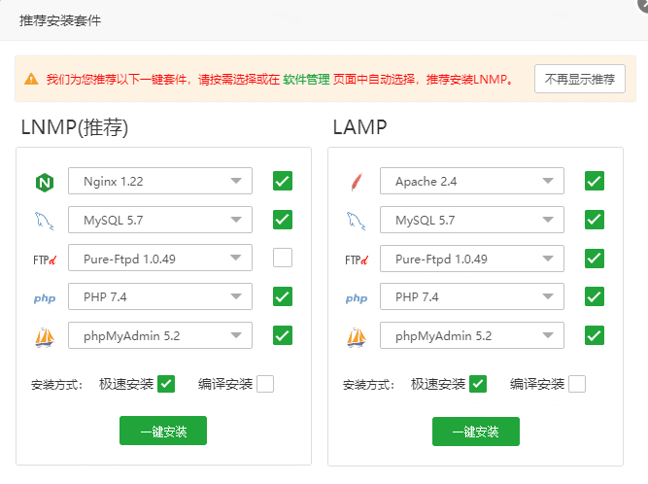Open the Apache 2.4 version dropdown
Screen dimensions: 648x484
tap(472, 181)
